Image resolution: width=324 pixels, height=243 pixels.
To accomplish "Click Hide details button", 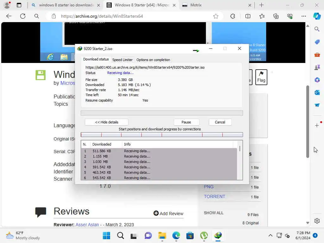I will click(107, 122).
